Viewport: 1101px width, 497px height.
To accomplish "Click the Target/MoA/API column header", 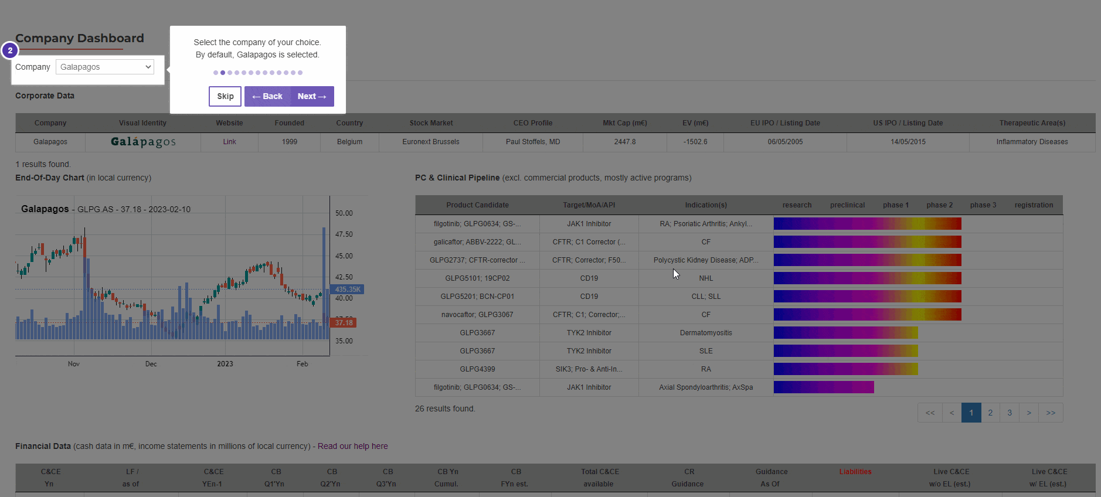I will click(589, 205).
